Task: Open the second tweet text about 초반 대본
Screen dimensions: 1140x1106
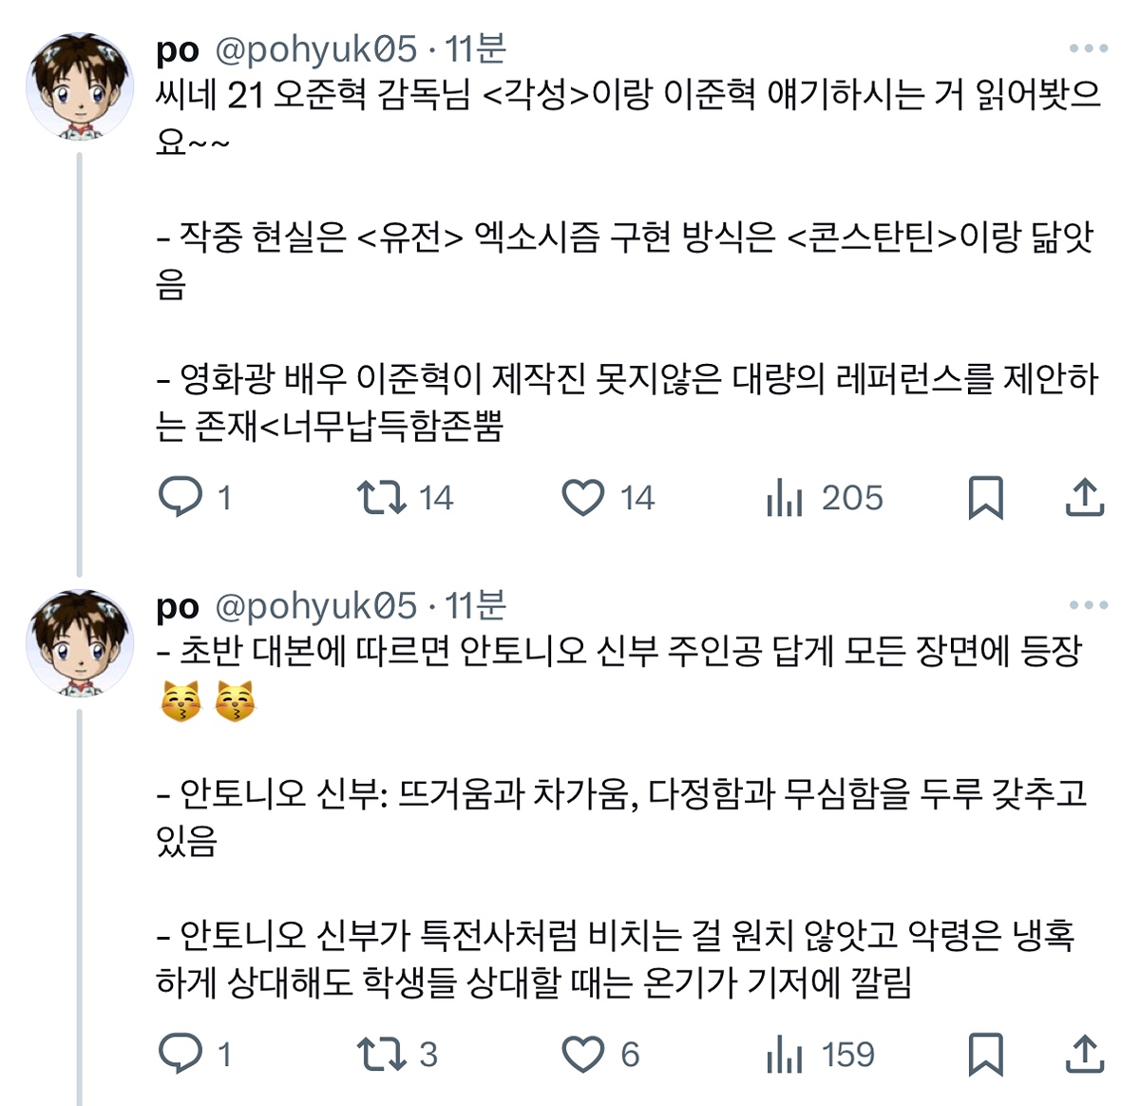Action: click(617, 652)
